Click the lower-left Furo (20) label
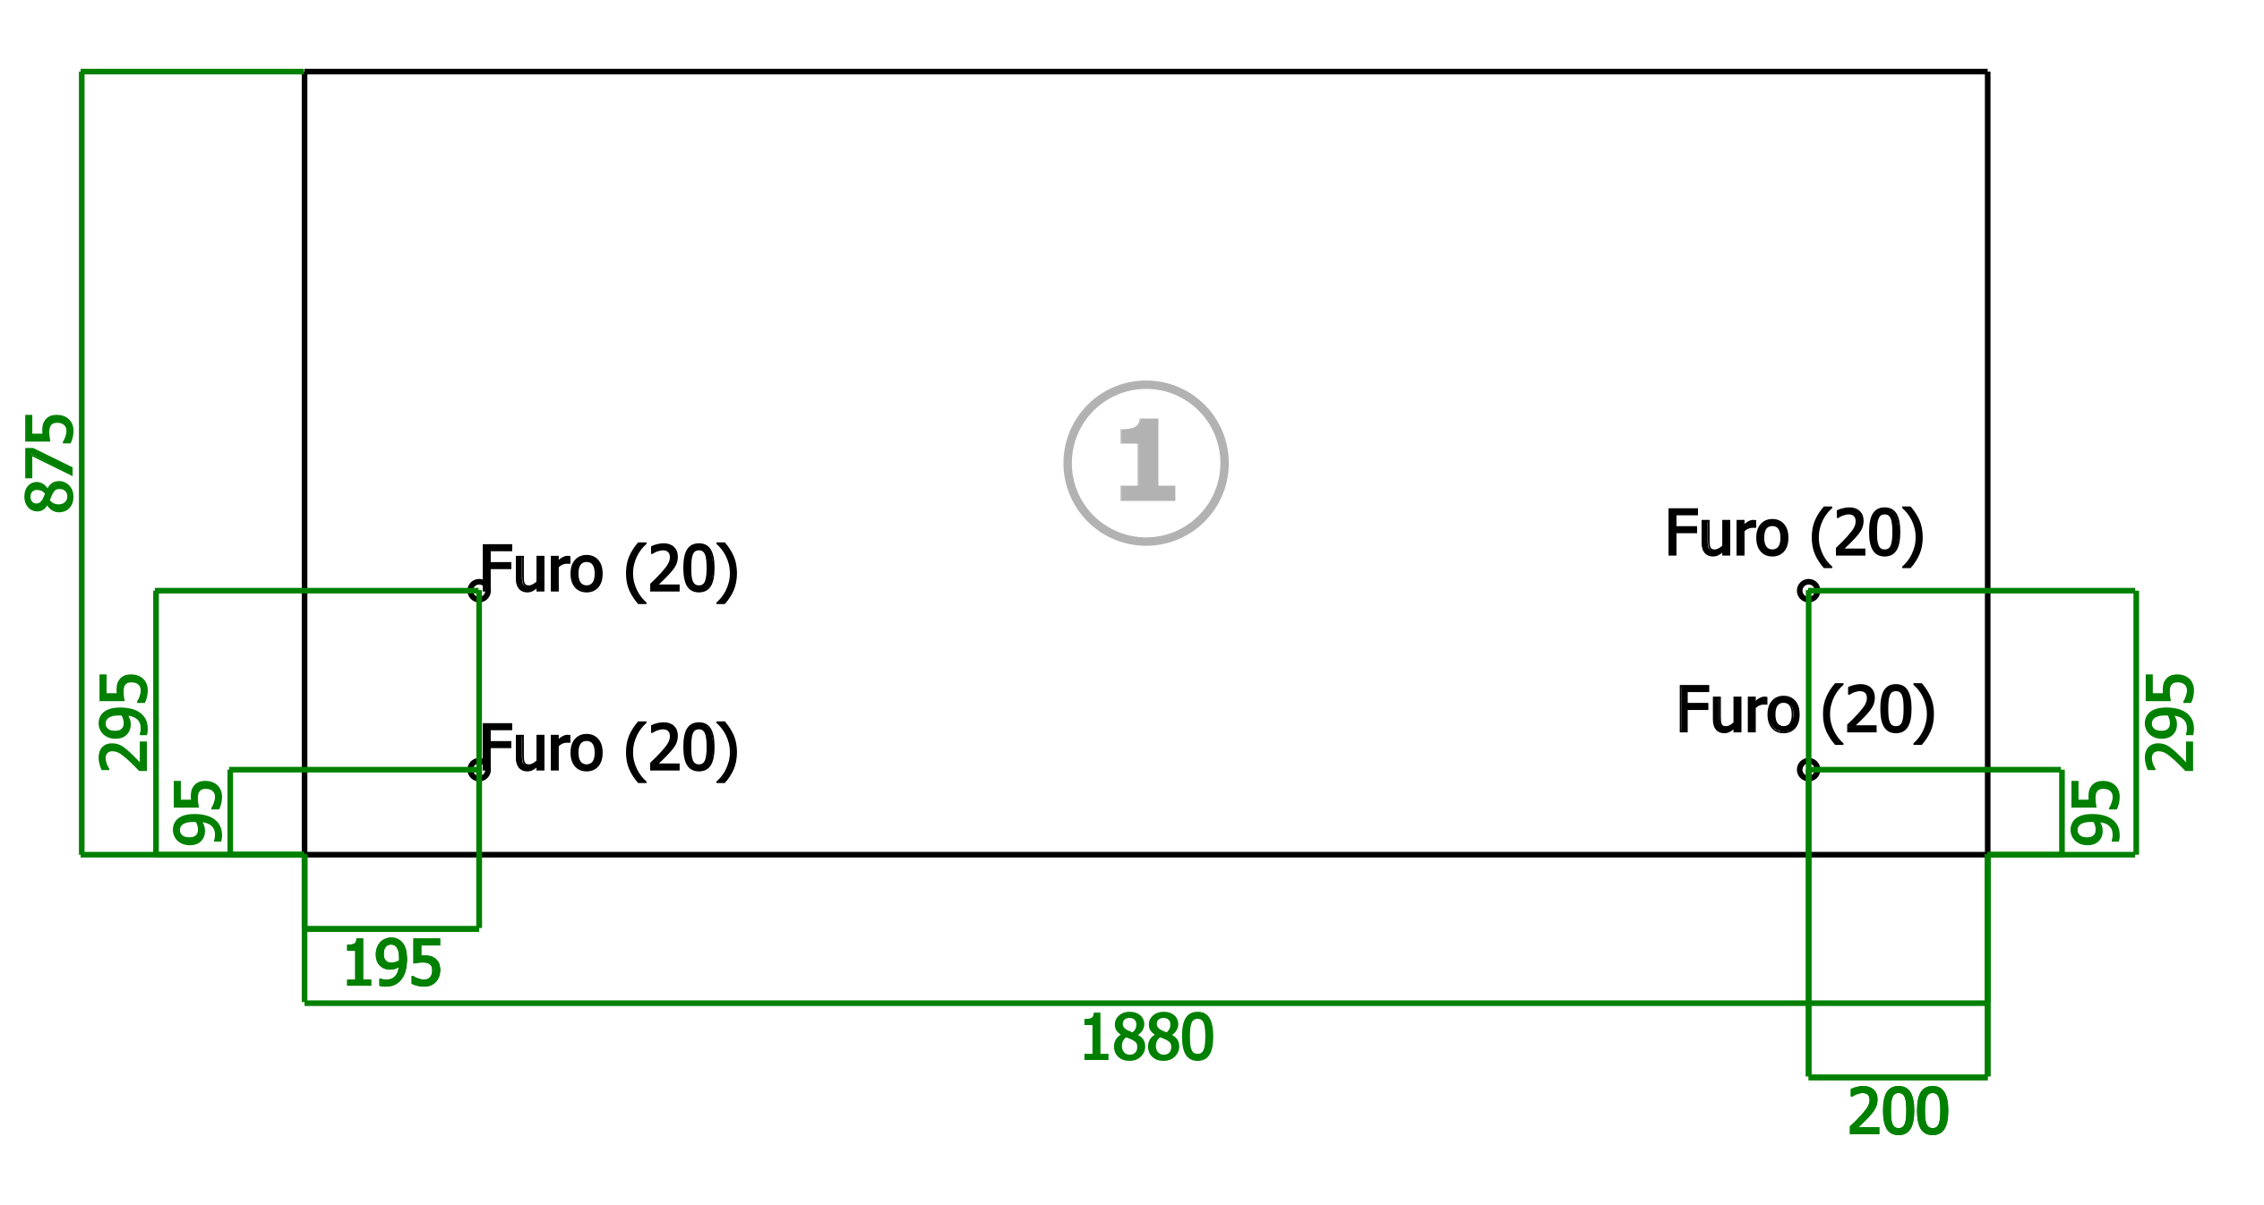This screenshot has width=2264, height=1205. click(x=609, y=749)
